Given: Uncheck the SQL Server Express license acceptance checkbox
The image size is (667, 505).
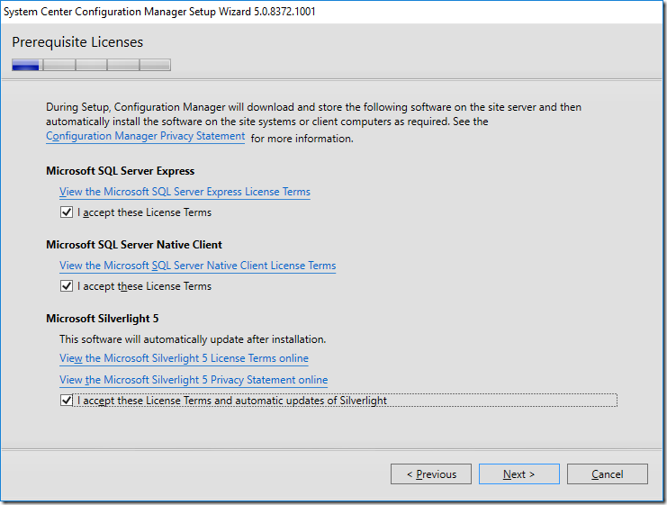Looking at the screenshot, I should pyautogui.click(x=67, y=213).
